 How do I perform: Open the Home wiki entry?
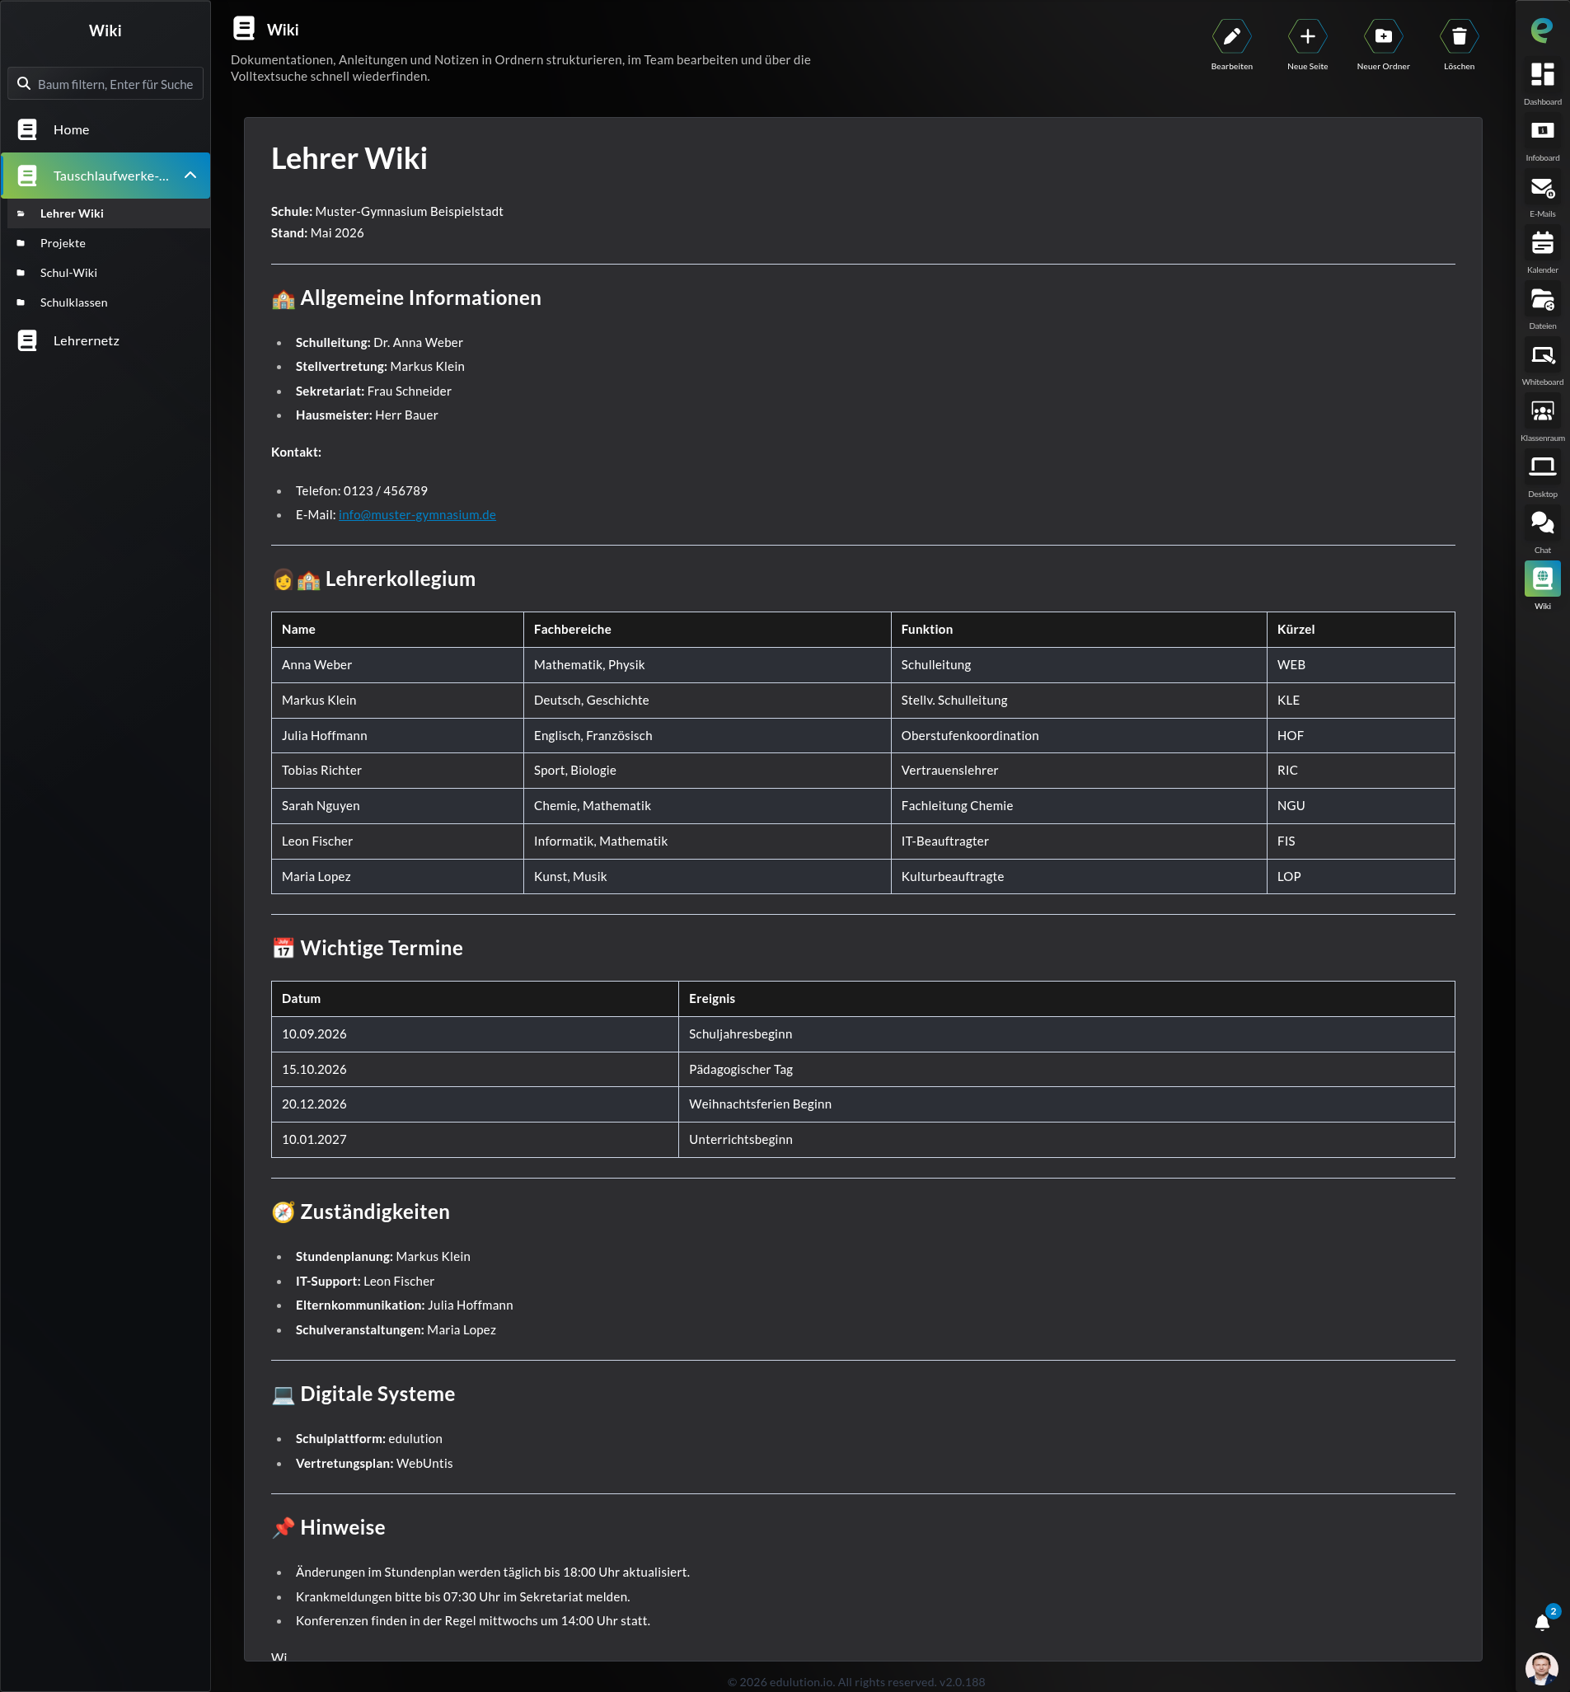coord(105,129)
